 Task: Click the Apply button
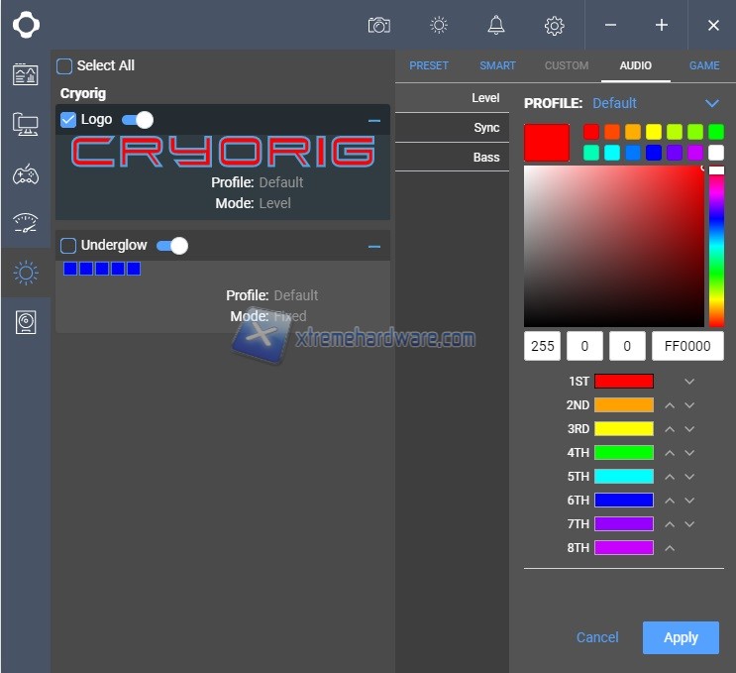[681, 637]
